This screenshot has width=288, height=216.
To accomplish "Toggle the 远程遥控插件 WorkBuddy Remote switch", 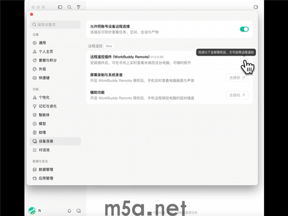I will click(244, 60).
